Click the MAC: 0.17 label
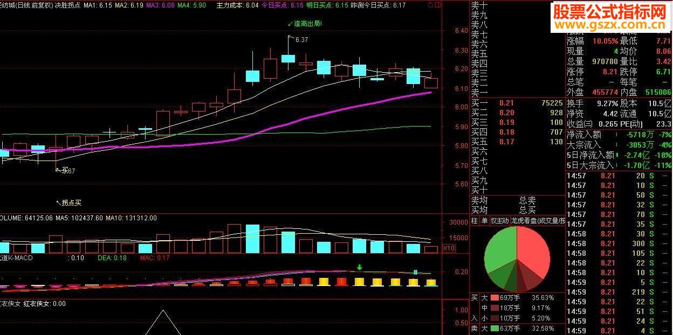The height and width of the screenshot is (335, 673). click(x=155, y=258)
